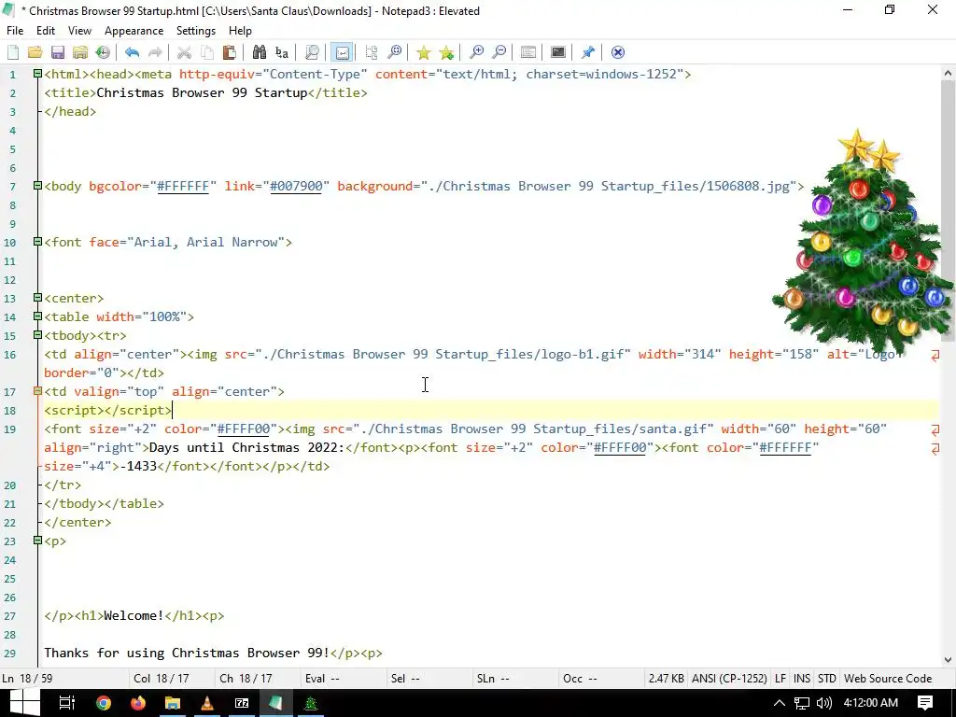Viewport: 956px width, 717px height.
Task: Open the Replace dialog icon
Action: [282, 52]
